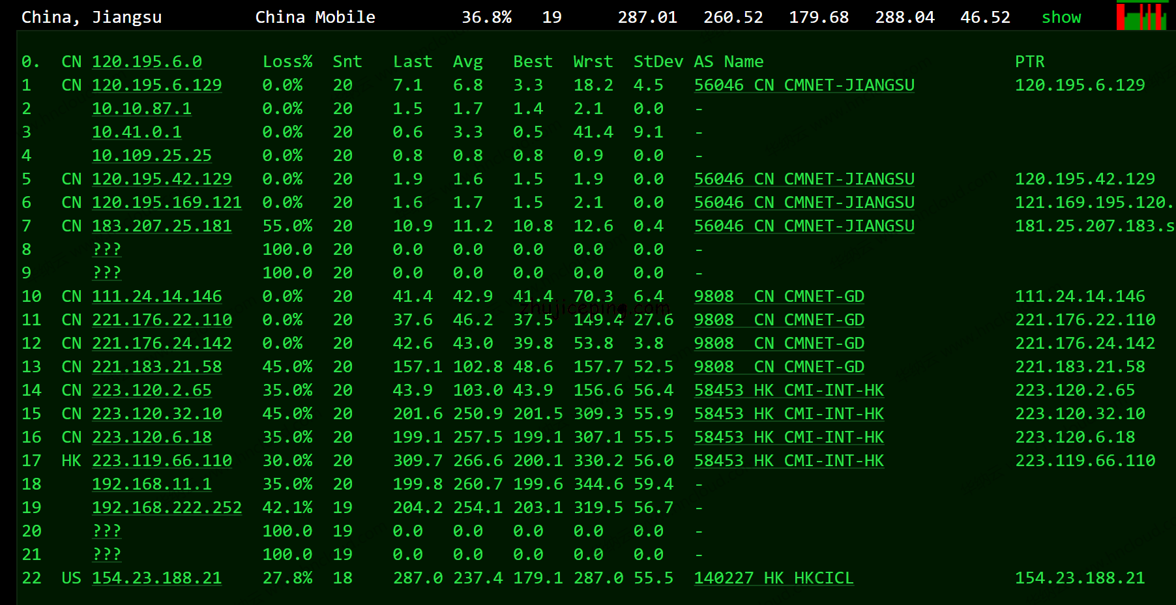Click PTR value 120.195.6.129 in hop 1

1080,85
